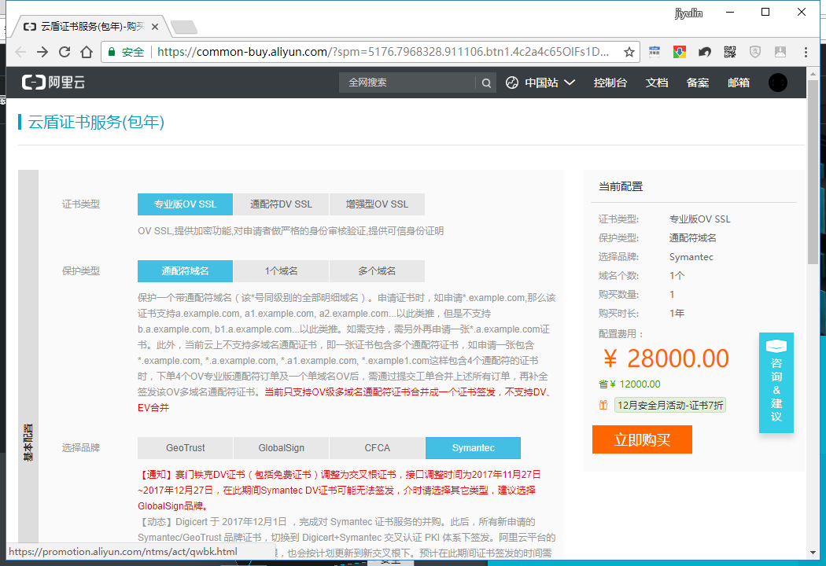Image resolution: width=826 pixels, height=566 pixels.
Task: Click the browser back arrow
Action: pyautogui.click(x=20, y=52)
